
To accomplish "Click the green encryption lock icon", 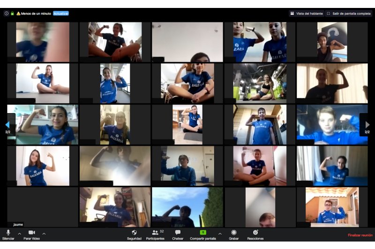I will pos(12,14).
